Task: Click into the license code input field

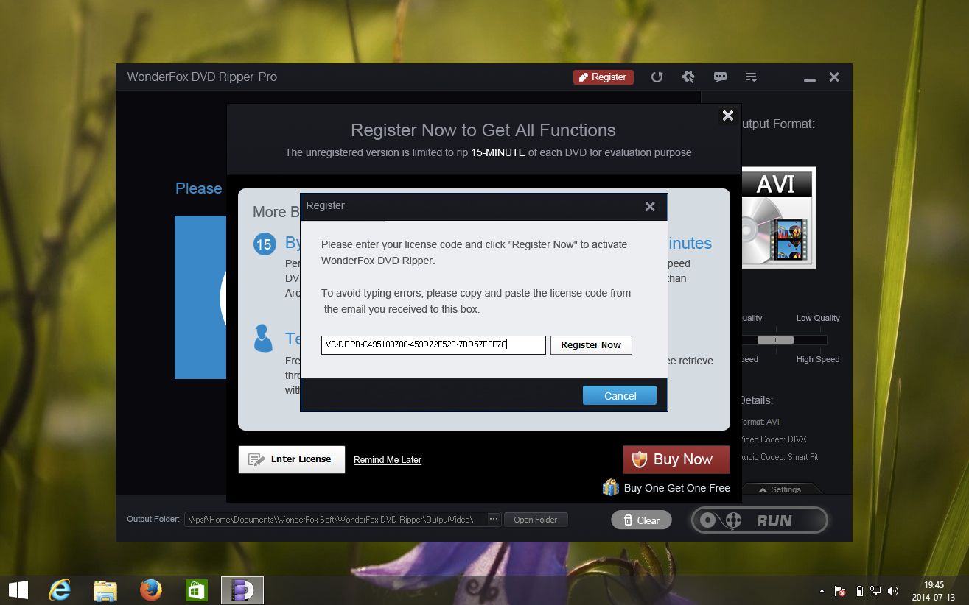Action: click(433, 344)
